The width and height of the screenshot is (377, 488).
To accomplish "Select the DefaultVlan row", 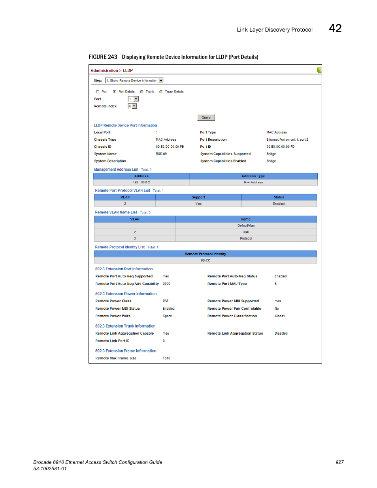I will [x=246, y=226].
